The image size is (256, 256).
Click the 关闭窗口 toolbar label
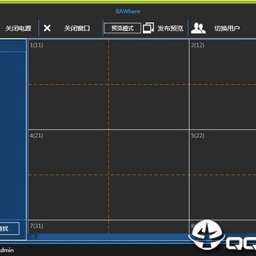[77, 28]
